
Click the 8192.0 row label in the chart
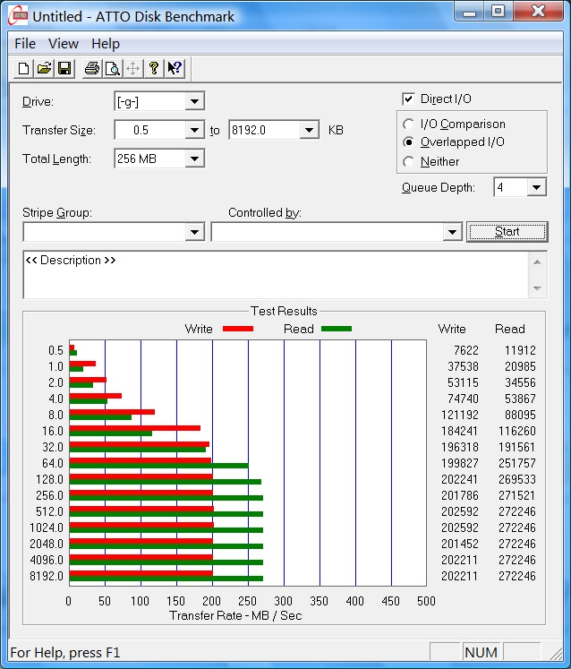[x=47, y=576]
